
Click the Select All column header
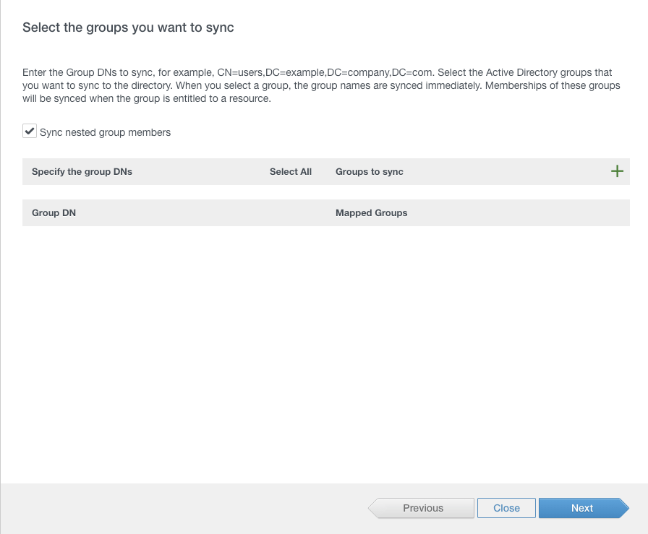(290, 172)
